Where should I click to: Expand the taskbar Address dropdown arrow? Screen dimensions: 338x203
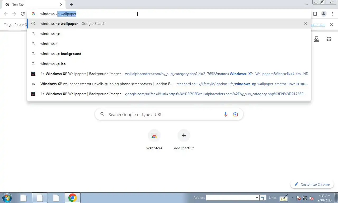tap(257, 198)
